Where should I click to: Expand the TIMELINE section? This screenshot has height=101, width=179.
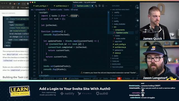point(116,61)
